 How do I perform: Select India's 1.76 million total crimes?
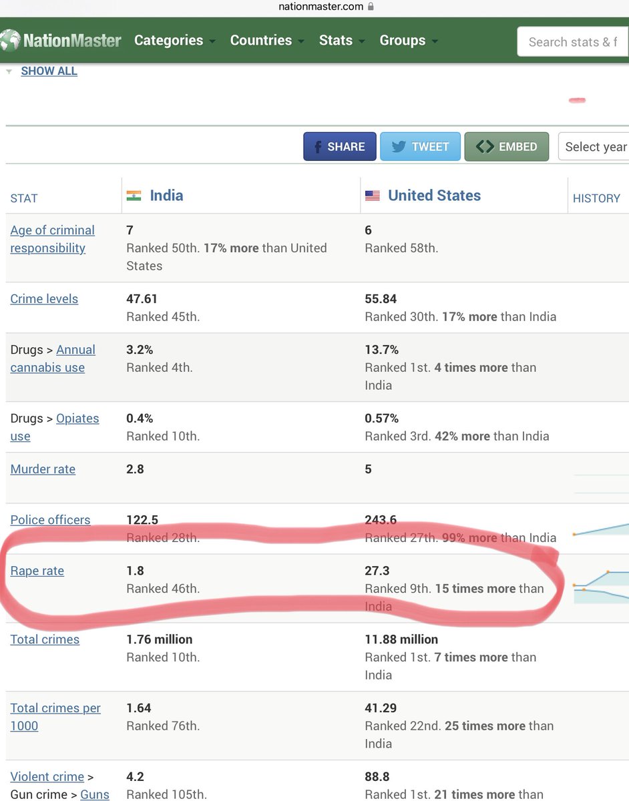click(x=160, y=639)
